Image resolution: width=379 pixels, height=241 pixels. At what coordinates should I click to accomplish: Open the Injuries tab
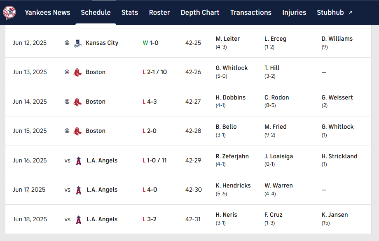click(x=294, y=12)
